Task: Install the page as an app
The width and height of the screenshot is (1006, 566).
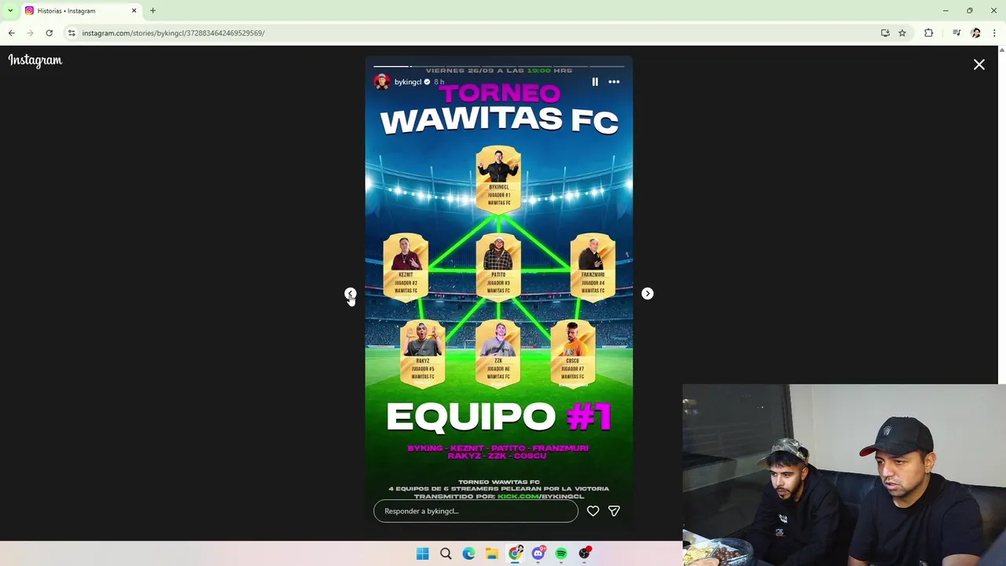Action: 885,33
